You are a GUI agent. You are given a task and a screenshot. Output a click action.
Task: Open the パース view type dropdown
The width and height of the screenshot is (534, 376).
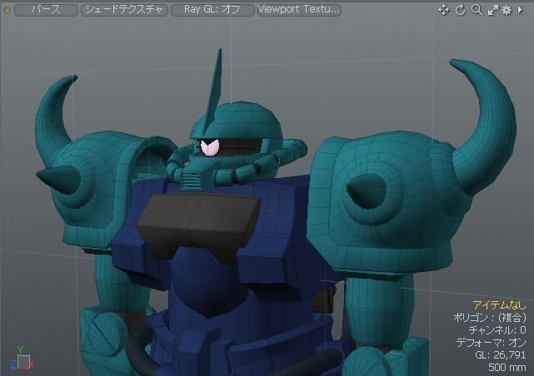(x=46, y=9)
